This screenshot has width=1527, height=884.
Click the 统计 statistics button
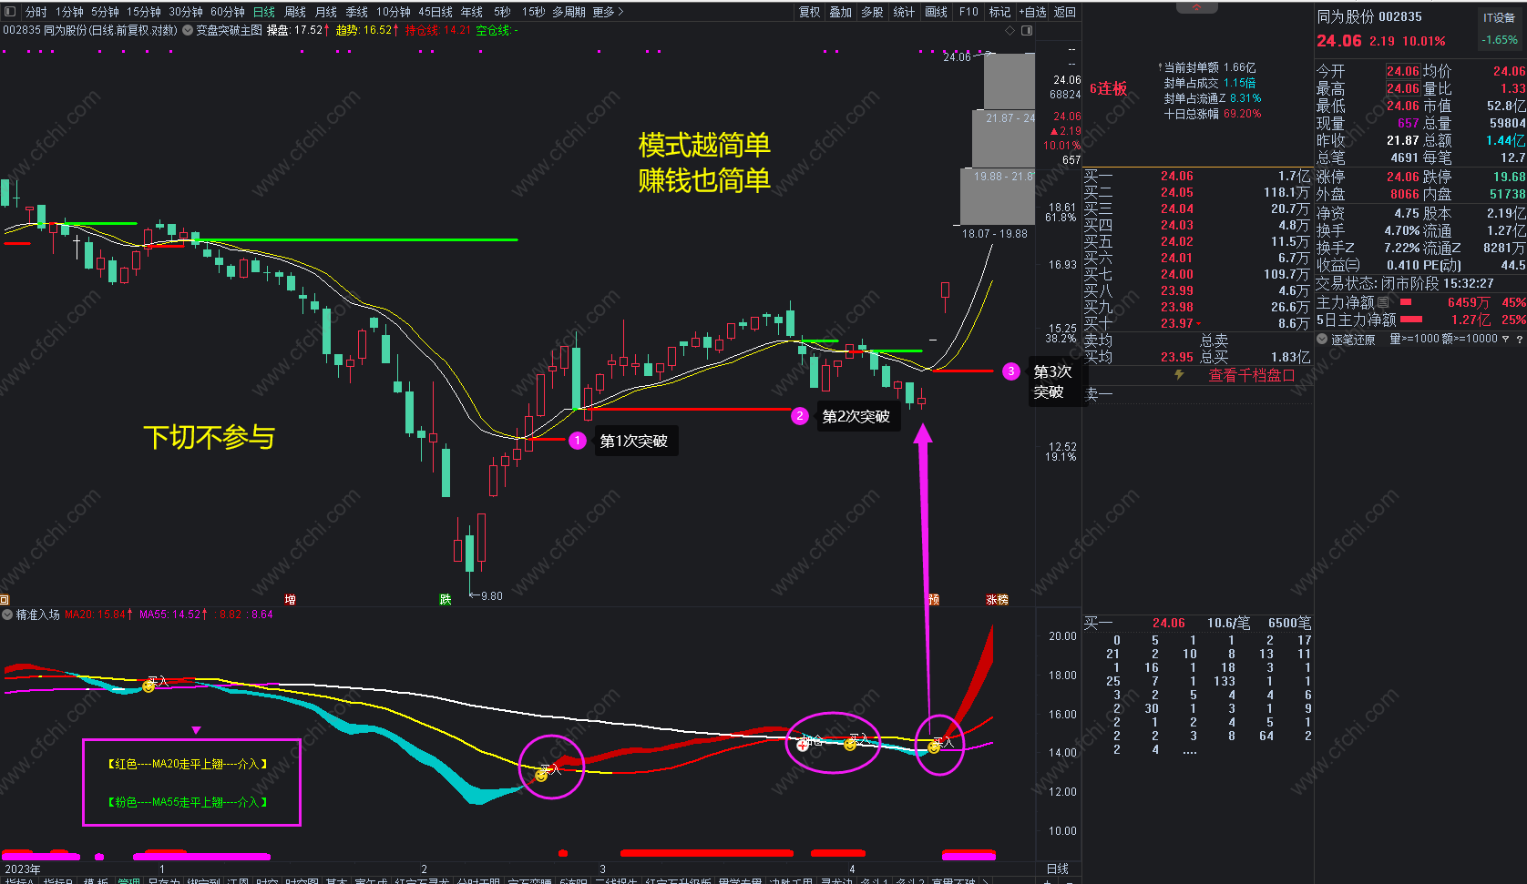[904, 12]
